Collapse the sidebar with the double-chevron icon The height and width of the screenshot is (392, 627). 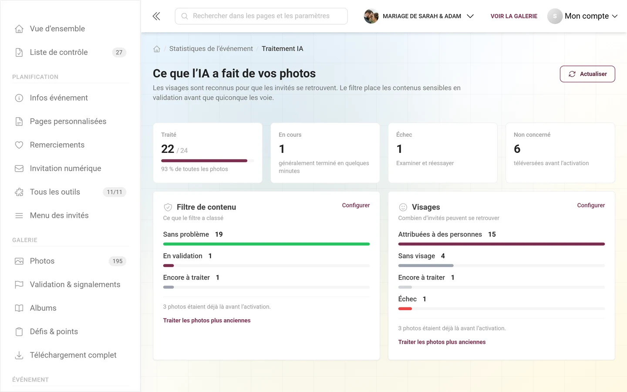156,16
